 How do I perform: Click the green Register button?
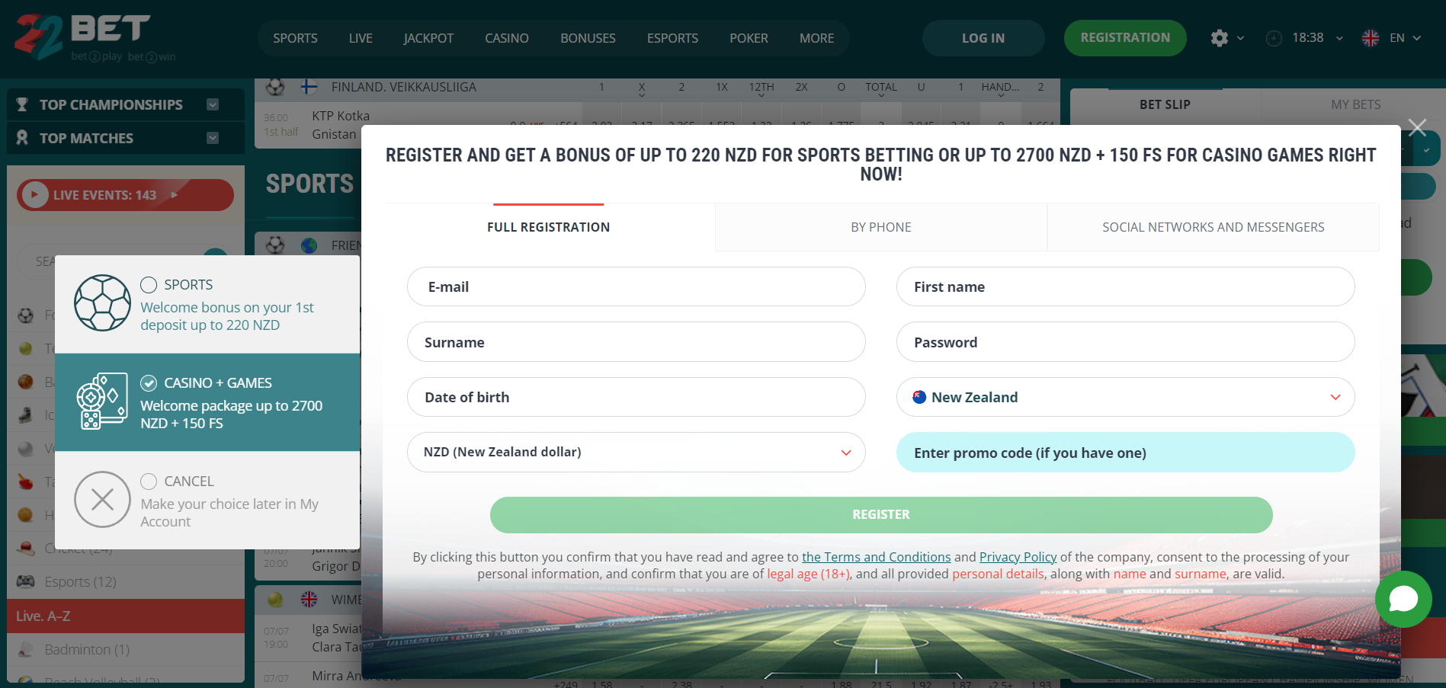[881, 514]
